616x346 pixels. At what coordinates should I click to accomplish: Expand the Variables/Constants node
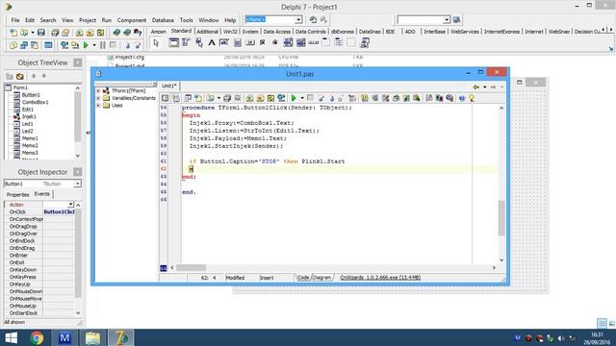pyautogui.click(x=98, y=98)
